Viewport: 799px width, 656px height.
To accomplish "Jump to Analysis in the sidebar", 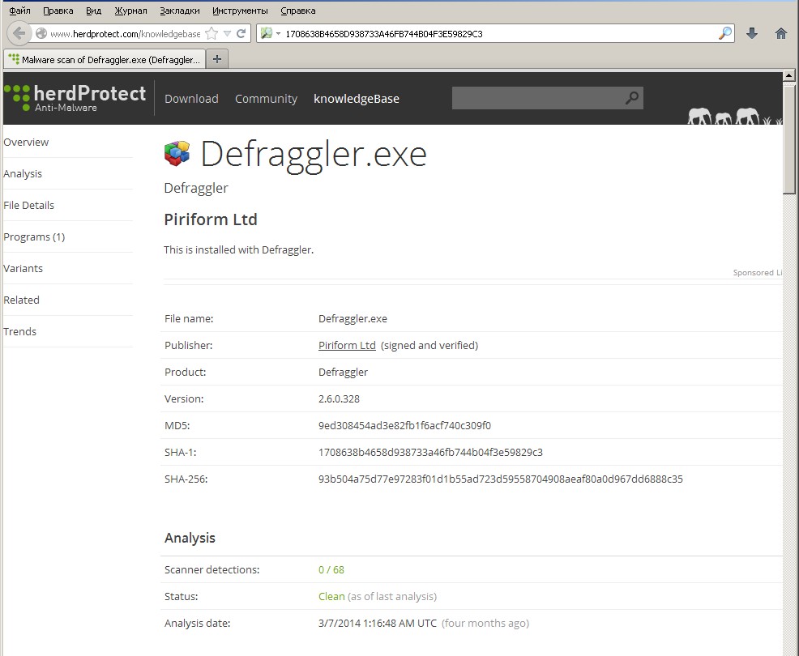I will (23, 173).
